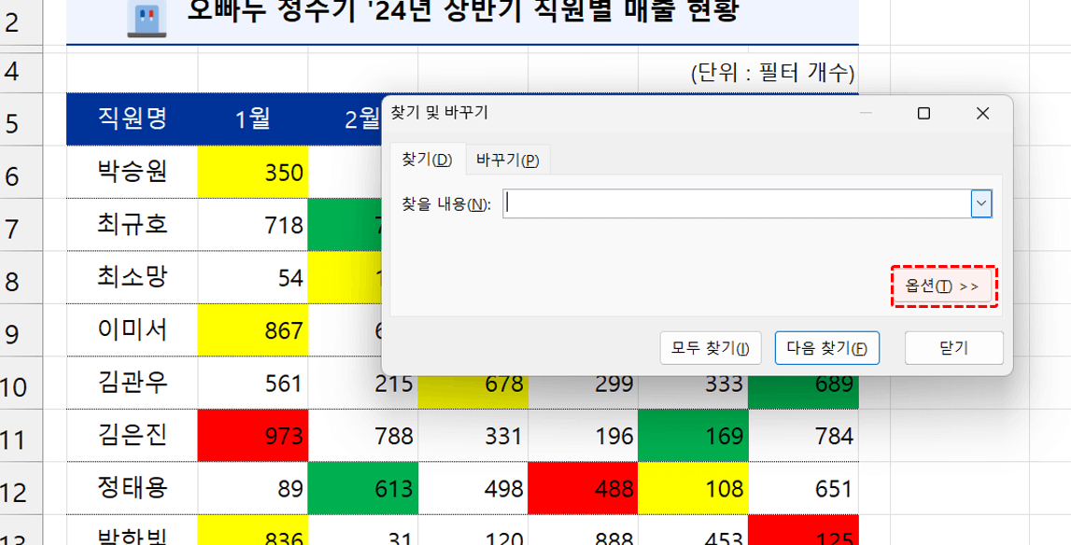1071x545 pixels.
Task: Select the cell 561
Action: click(x=253, y=384)
